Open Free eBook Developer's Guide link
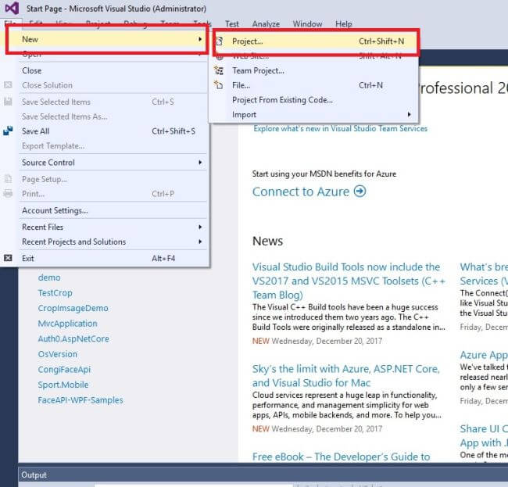This screenshot has height=487, width=508. click(x=342, y=457)
